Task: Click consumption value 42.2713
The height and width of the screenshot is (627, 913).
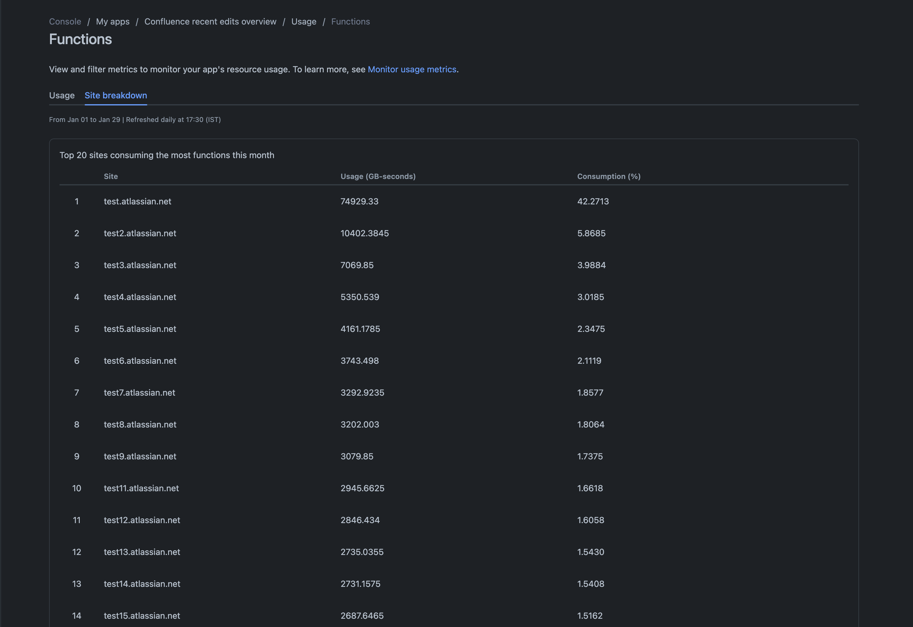Action: coord(593,202)
